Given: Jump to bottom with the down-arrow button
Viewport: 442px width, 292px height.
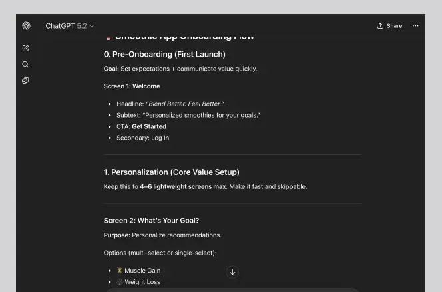Looking at the screenshot, I should point(232,271).
